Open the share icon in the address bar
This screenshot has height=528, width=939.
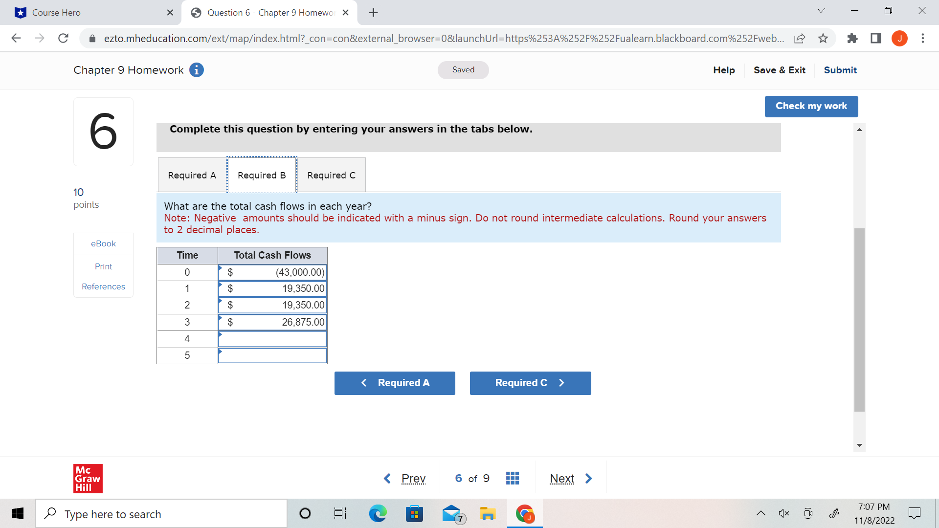800,38
